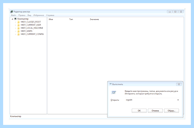Viewport: 194px width, 128px height.
Task: Click the Тип column header
Action: tap(71, 19)
